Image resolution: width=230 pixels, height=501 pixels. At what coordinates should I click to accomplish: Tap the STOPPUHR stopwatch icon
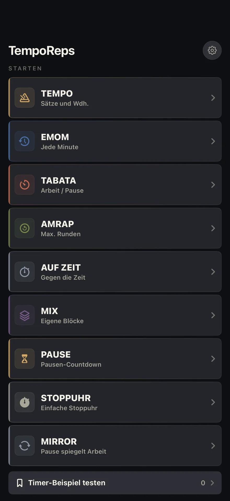(x=25, y=402)
